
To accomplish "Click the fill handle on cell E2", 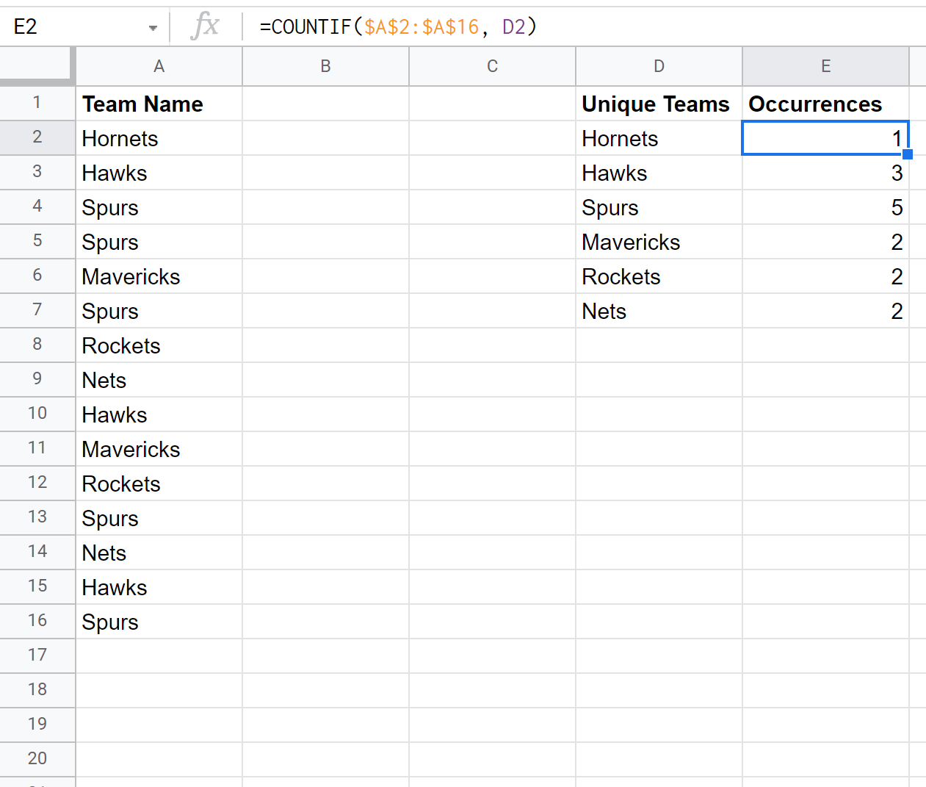I will 908,154.
